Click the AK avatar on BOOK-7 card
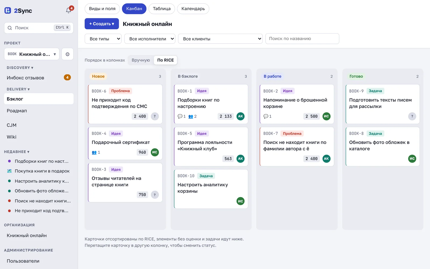The image size is (430, 269). tap(326, 159)
